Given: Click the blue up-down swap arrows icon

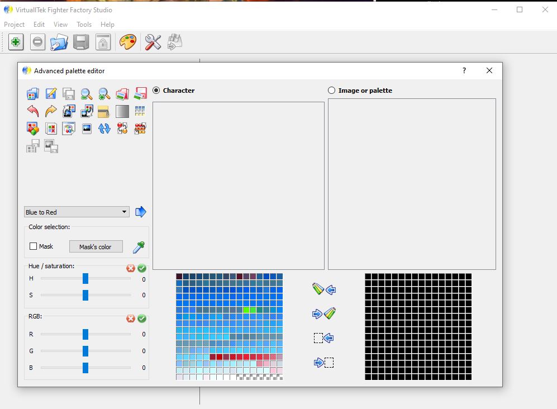Looking at the screenshot, I should click(104, 129).
